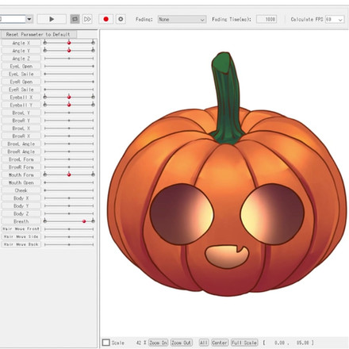
Task: Click the pumpkin model's left eye
Action: coord(182,214)
